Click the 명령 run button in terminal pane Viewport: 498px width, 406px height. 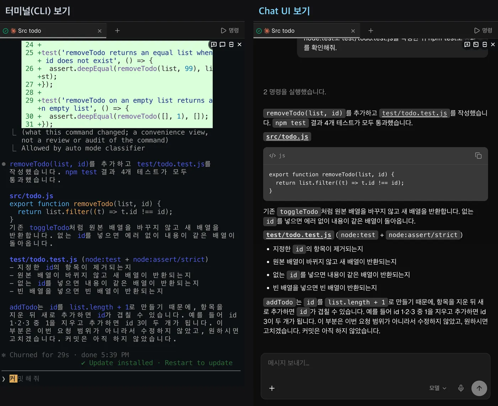[230, 31]
